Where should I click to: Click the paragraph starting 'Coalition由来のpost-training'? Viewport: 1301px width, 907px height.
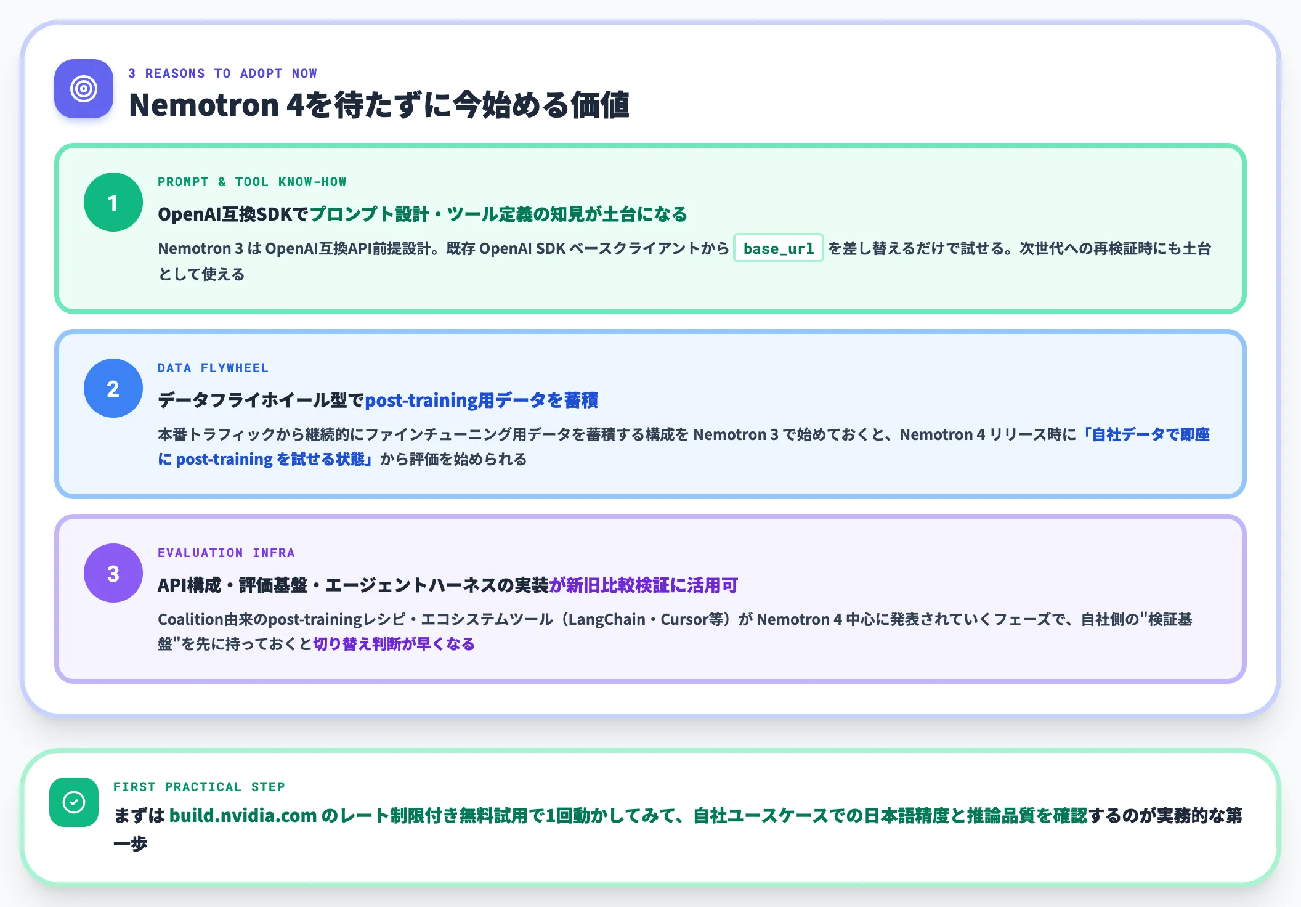[x=675, y=632]
